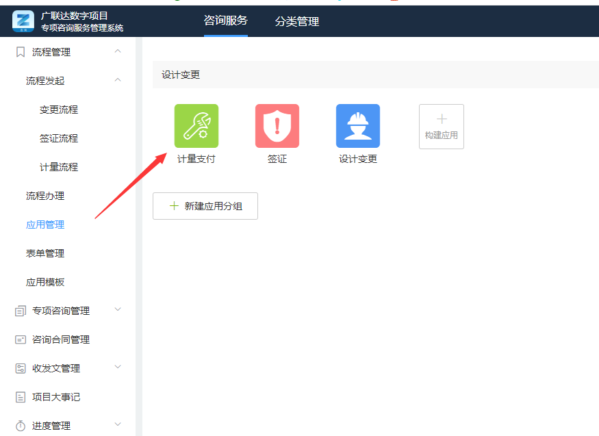Click 流程管理 menu label
Screen dimensions: 599x436
pos(51,52)
